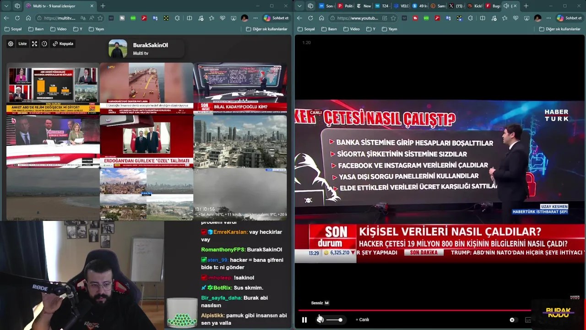This screenshot has width=586, height=330.
Task: Adjust the YouTube volume slider
Action: (x=334, y=319)
